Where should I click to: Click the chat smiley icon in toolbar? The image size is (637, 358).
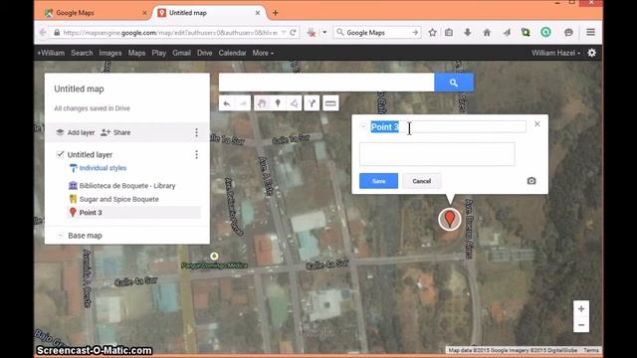(x=568, y=33)
